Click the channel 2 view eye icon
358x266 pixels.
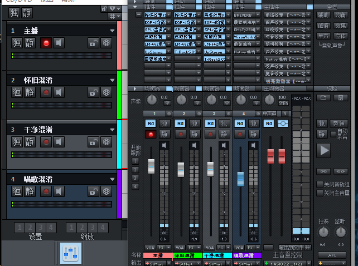199,114
